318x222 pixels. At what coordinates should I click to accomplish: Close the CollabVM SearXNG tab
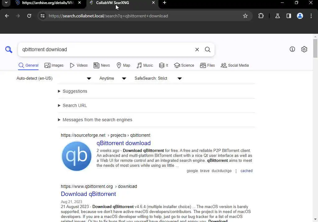point(153,2)
